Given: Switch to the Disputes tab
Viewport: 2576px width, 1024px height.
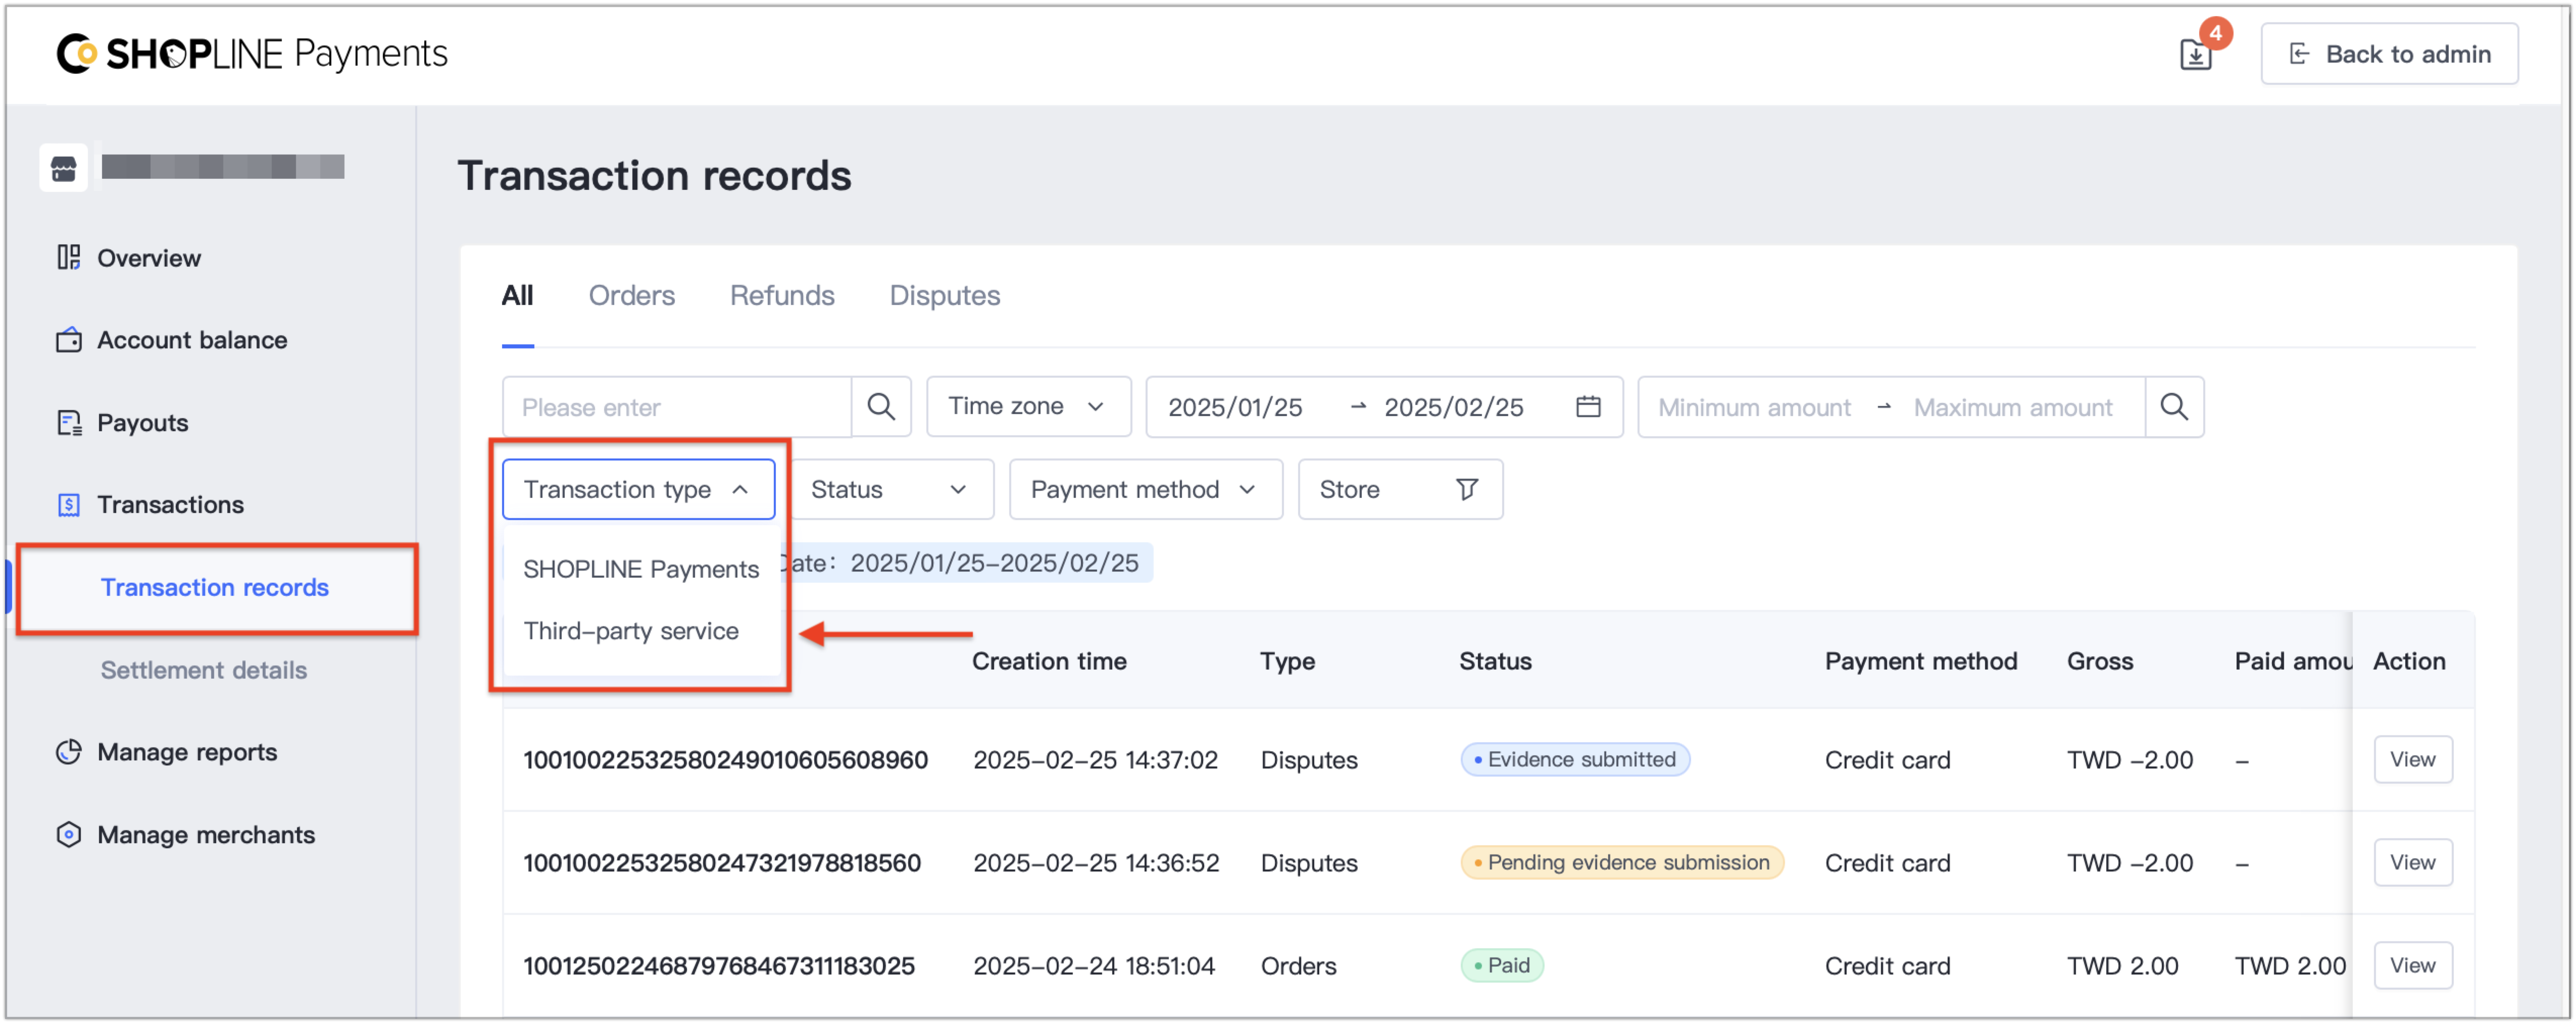Looking at the screenshot, I should tap(944, 295).
